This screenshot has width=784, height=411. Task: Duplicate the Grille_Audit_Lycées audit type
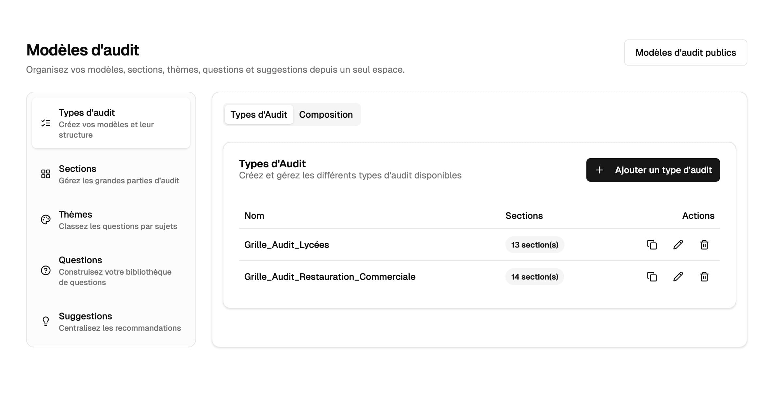point(652,245)
